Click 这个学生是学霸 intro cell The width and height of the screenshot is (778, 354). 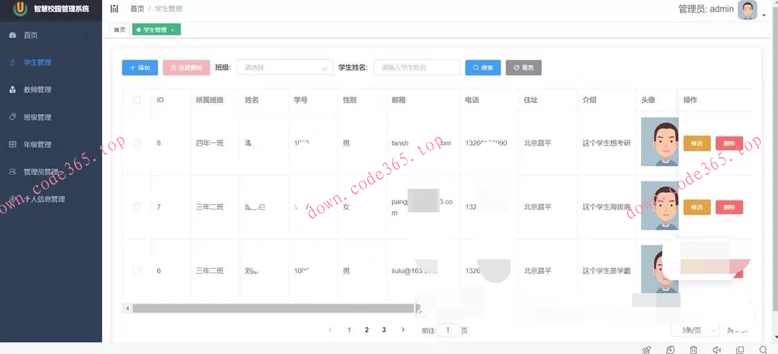(x=607, y=270)
